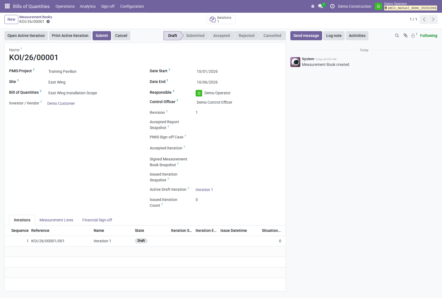Screen dimensions: 442x298
Task: Select the Submitted status stage
Action: (x=195, y=36)
